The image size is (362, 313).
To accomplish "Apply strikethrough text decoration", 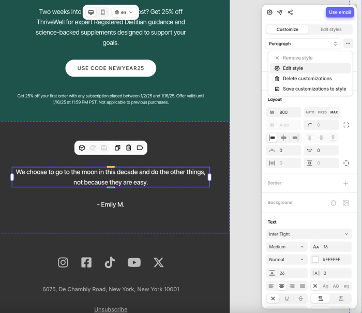I will [x=300, y=299].
